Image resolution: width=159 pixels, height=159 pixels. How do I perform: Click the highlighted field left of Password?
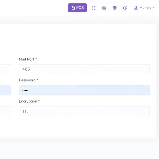pyautogui.click(x=5, y=90)
